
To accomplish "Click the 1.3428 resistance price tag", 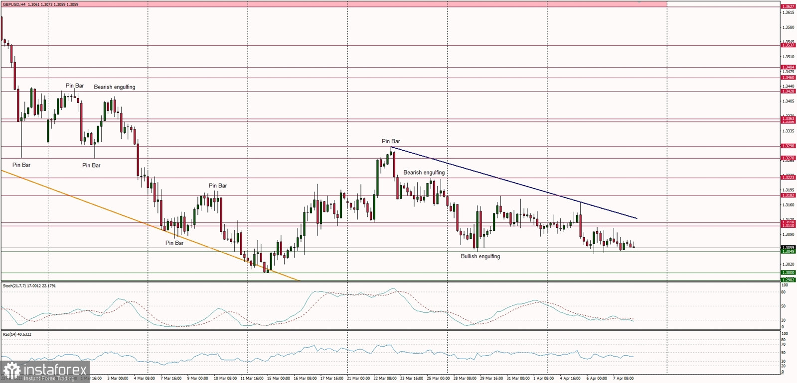I will point(788,92).
